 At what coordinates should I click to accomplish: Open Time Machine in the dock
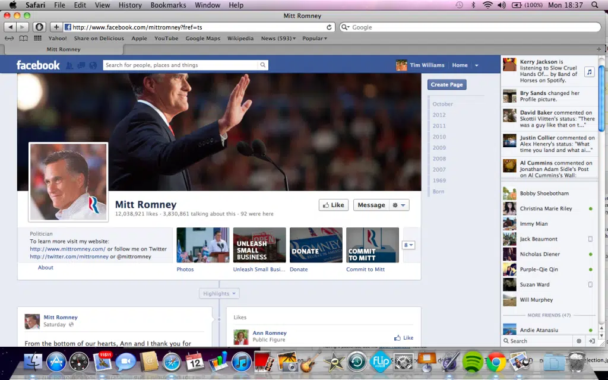click(356, 362)
